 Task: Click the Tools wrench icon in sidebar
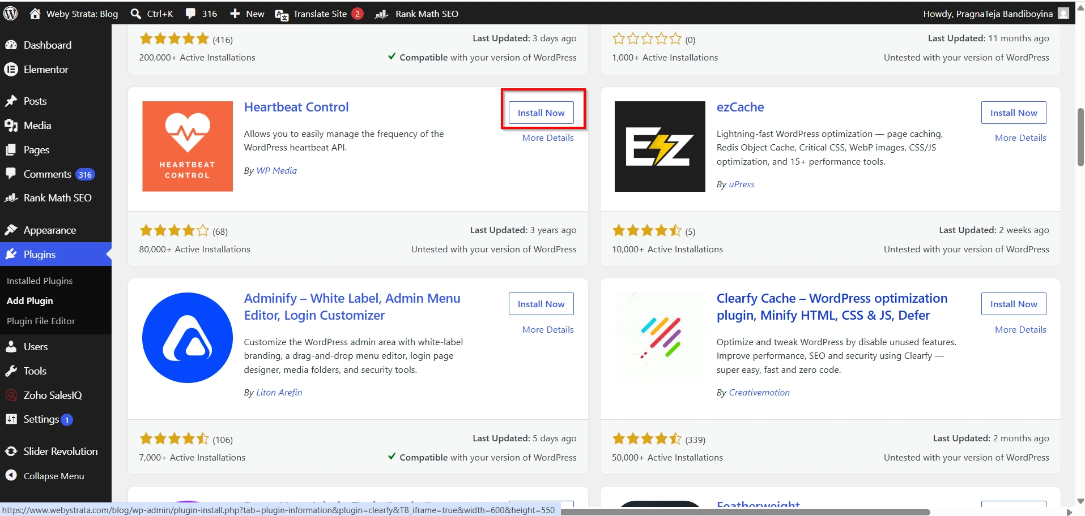(11, 371)
